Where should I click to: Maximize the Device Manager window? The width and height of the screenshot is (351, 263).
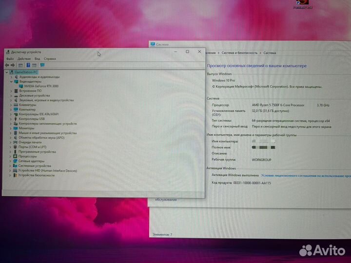(187, 52)
